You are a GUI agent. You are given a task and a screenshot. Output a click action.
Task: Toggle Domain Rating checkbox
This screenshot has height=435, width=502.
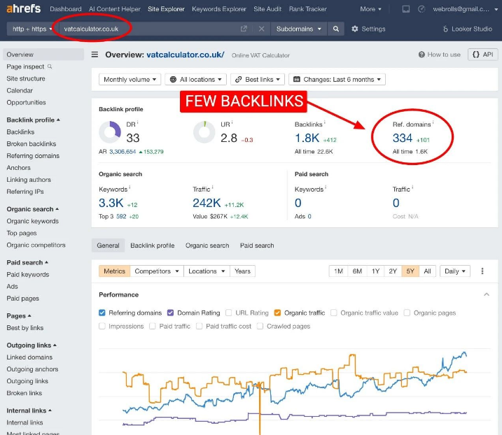[170, 313]
